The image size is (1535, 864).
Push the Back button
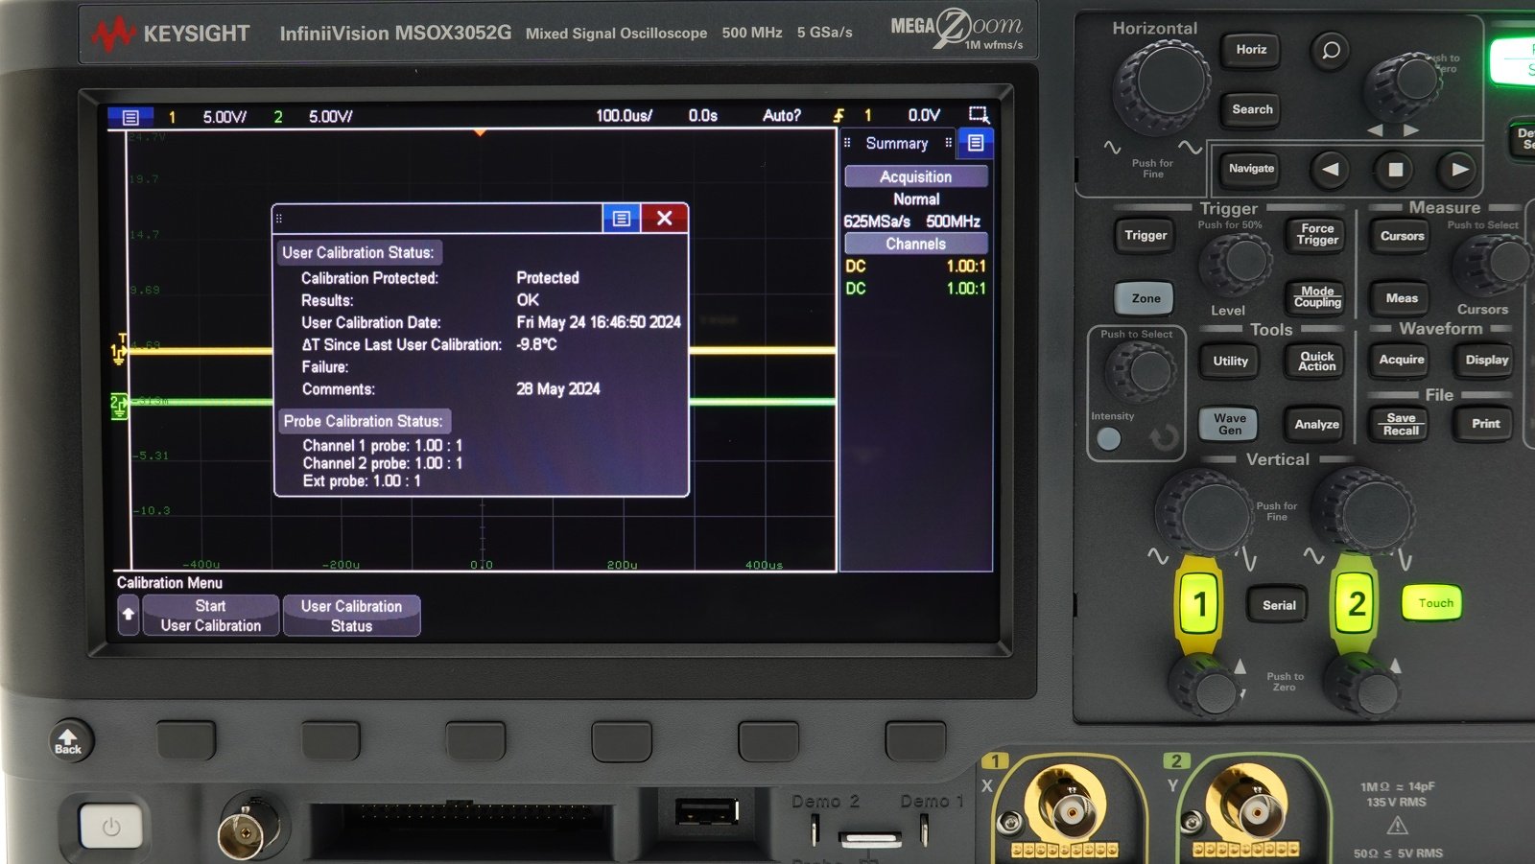click(68, 741)
